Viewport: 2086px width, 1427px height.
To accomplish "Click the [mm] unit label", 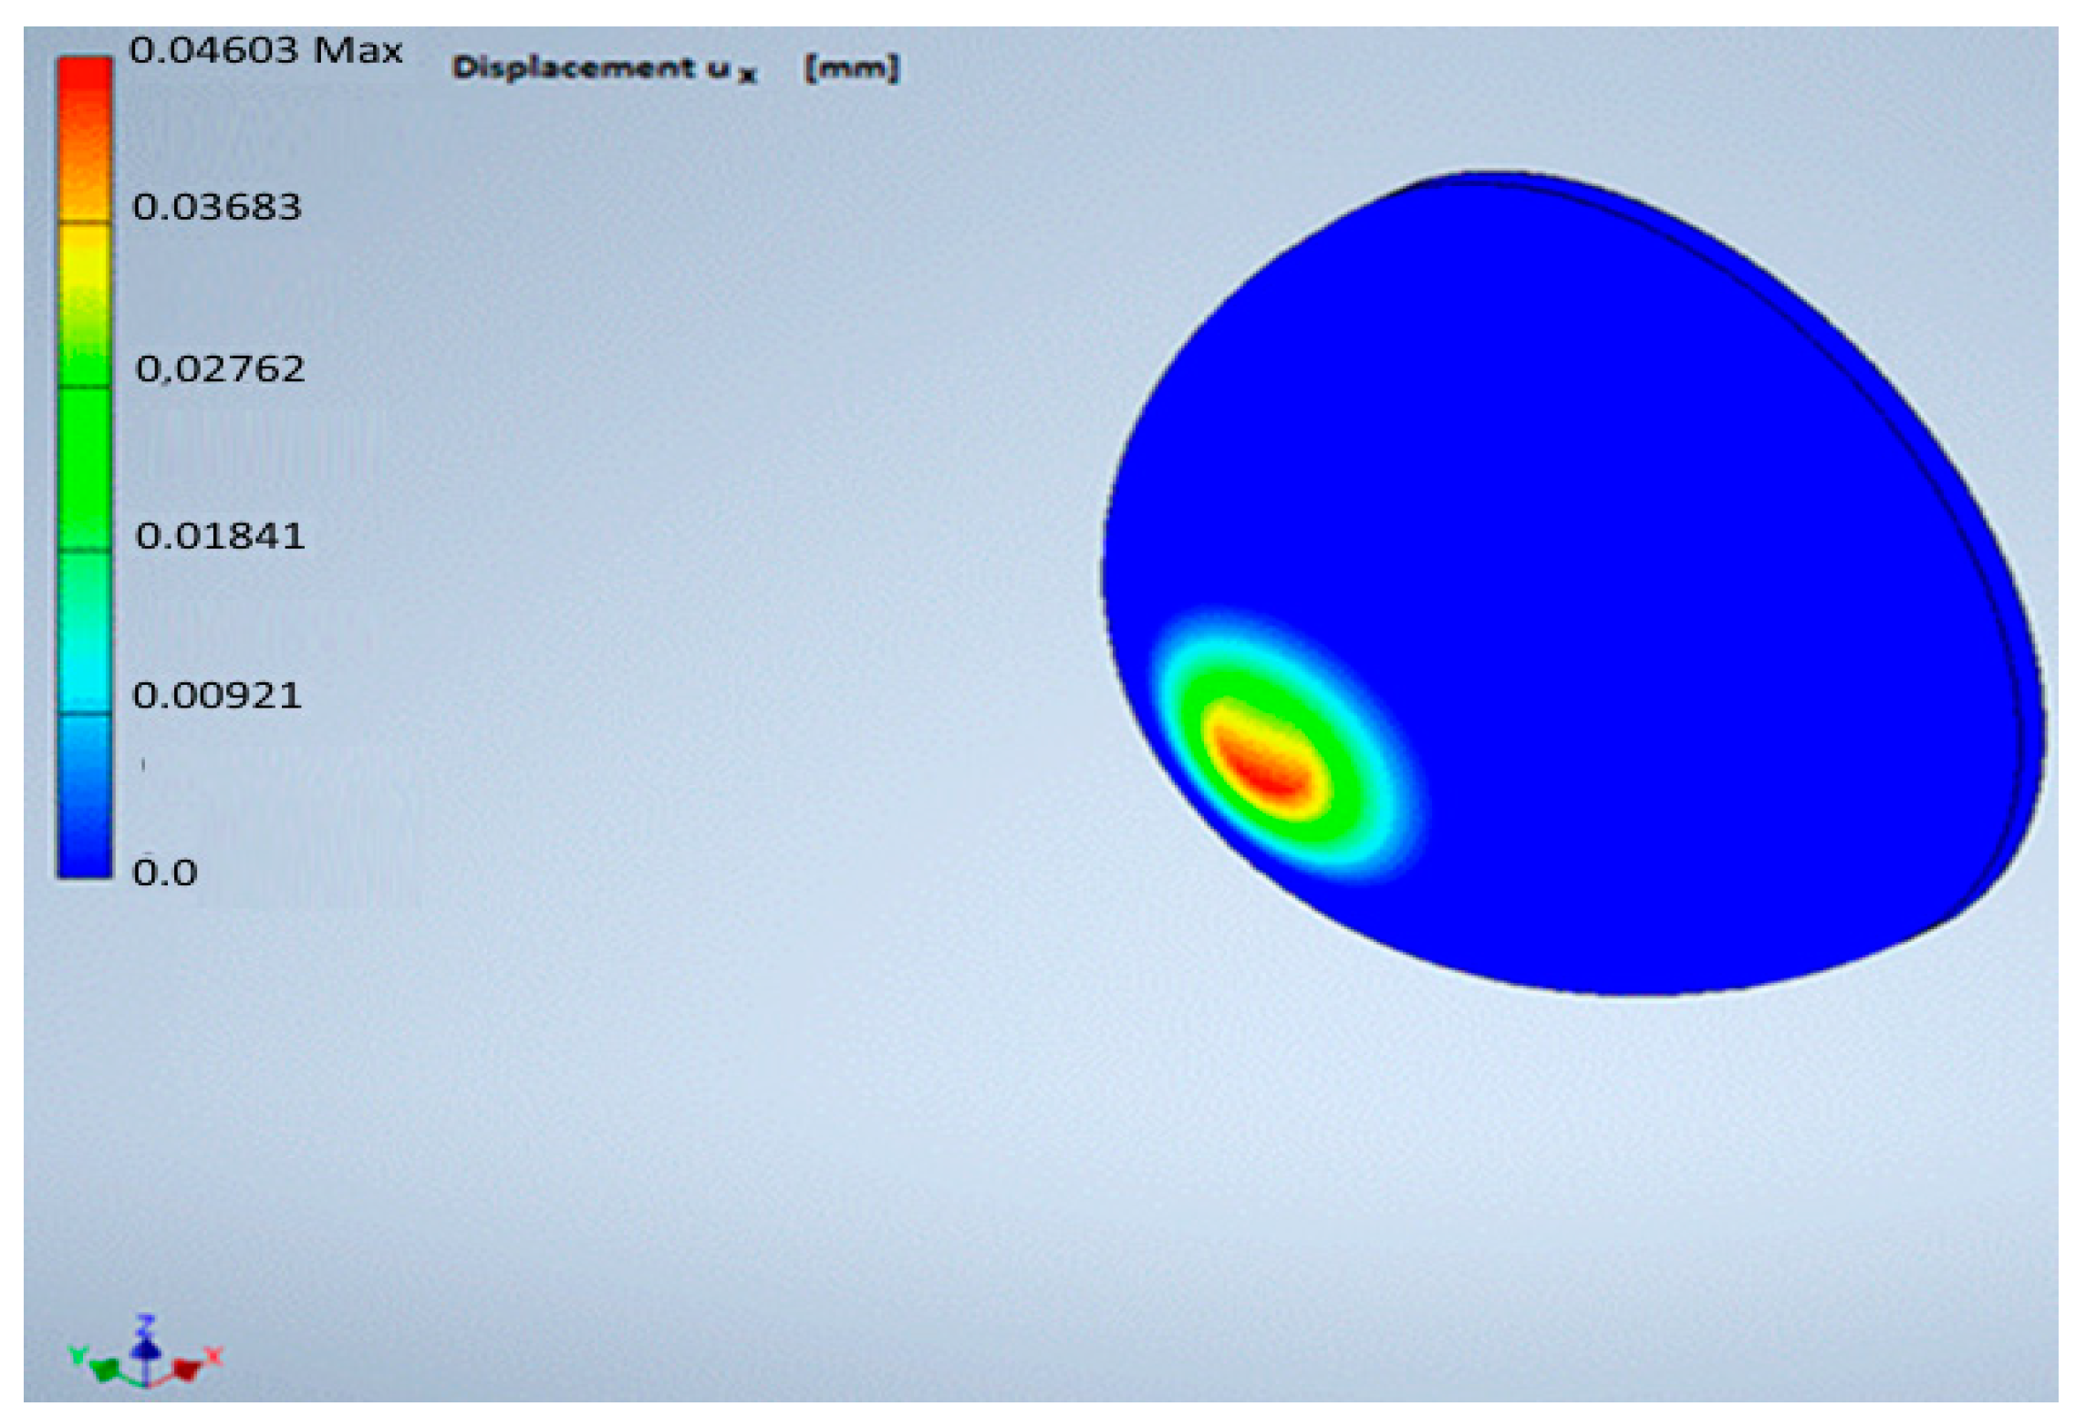I will (851, 68).
